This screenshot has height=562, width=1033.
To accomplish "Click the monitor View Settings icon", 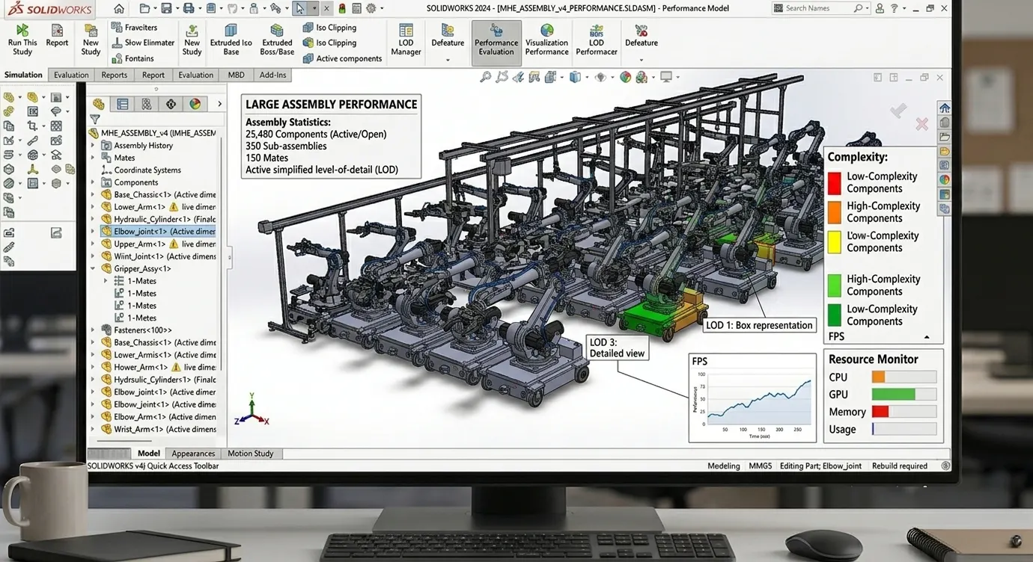I will (666, 77).
